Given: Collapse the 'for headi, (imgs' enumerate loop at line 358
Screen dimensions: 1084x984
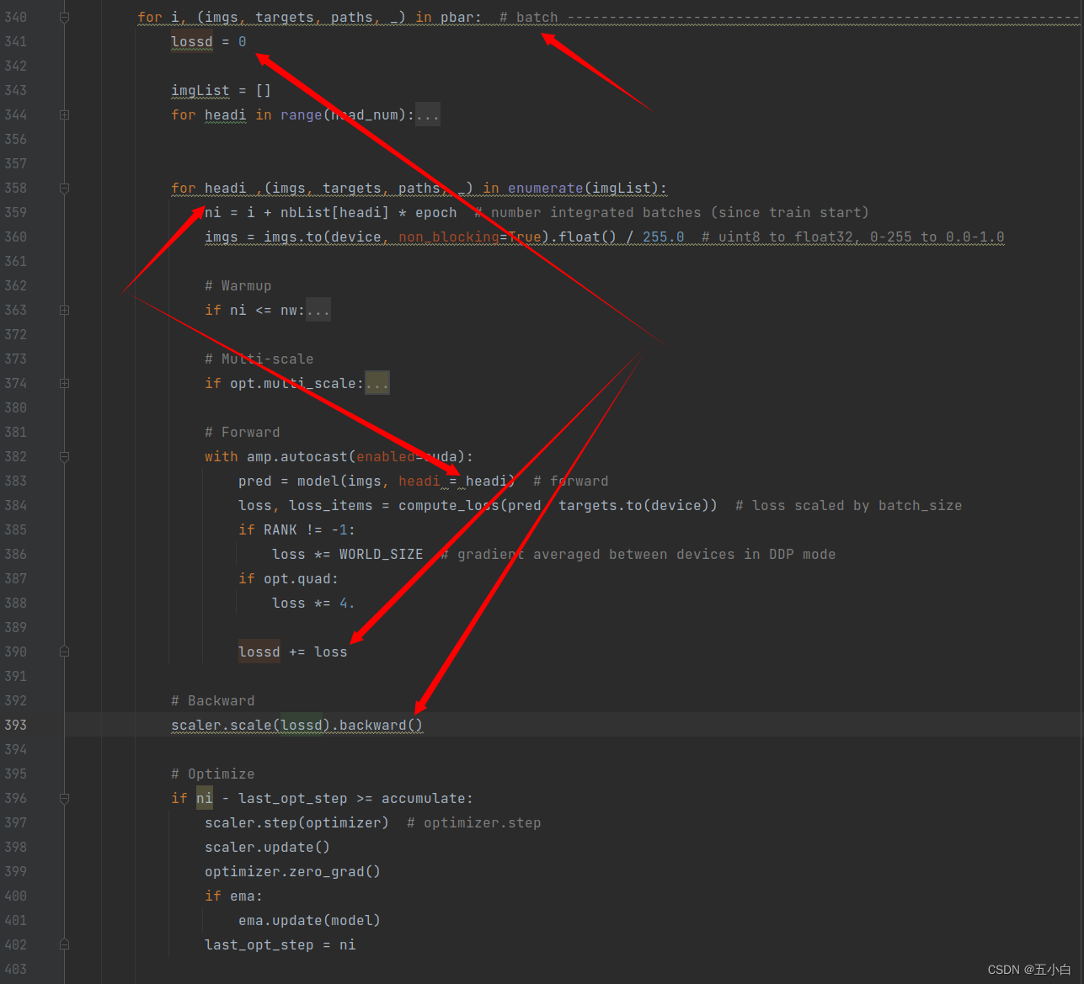Looking at the screenshot, I should [64, 188].
